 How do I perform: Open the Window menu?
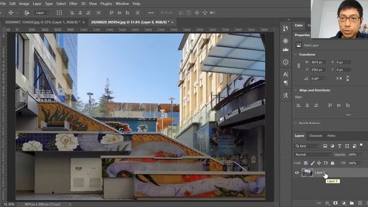pyautogui.click(x=122, y=4)
